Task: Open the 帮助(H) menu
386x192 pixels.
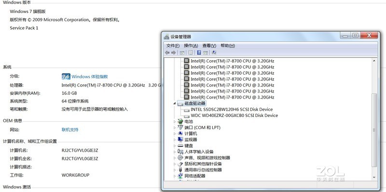Action: 228,46
